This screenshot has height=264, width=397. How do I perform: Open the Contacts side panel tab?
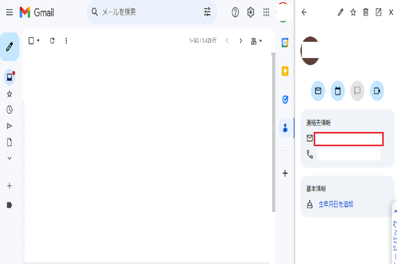[285, 128]
